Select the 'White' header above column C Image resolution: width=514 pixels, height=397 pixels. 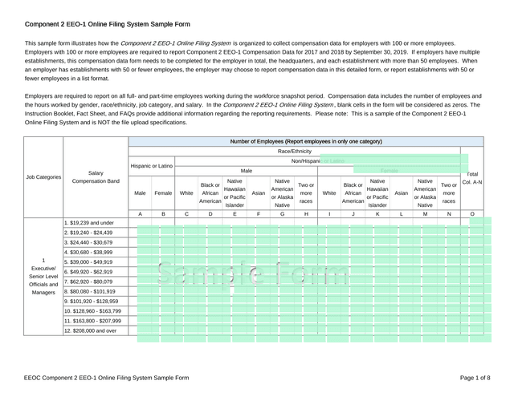point(186,193)
